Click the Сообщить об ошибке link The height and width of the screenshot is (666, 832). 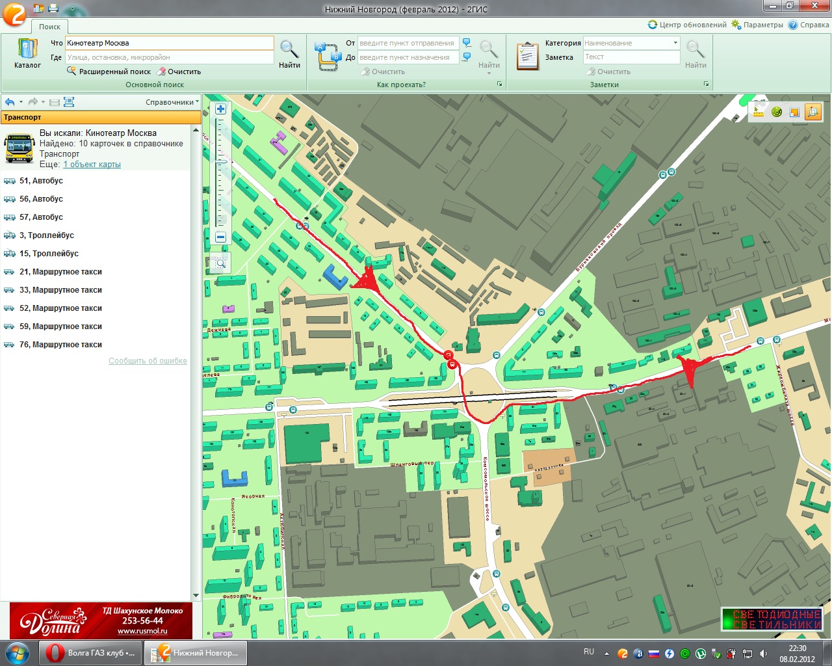(148, 361)
